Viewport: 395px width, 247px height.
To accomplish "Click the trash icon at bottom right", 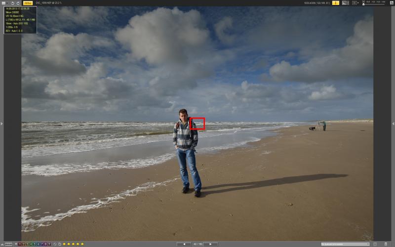I will point(386,244).
